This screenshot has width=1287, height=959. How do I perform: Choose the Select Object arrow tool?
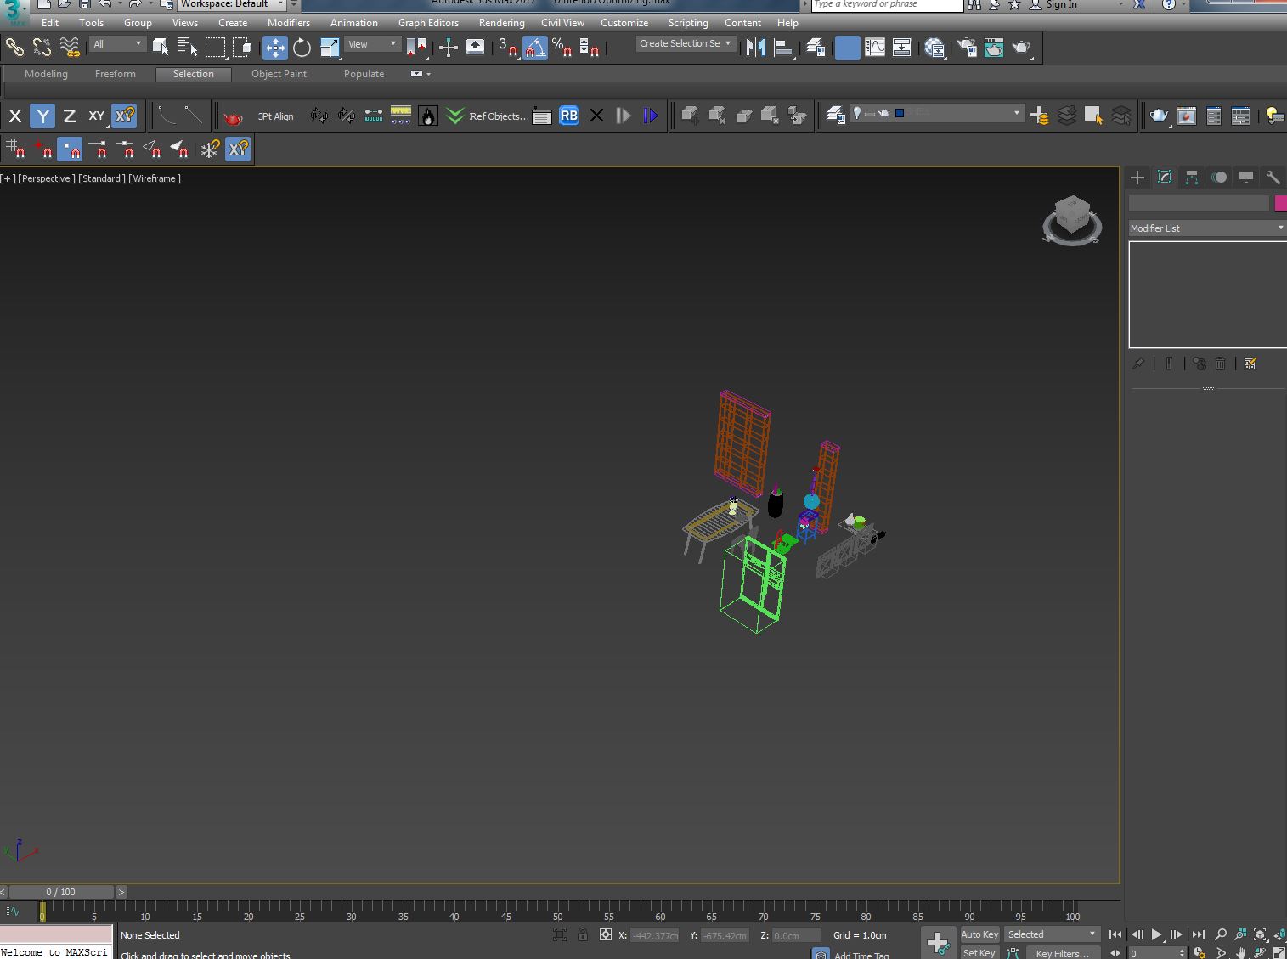(x=160, y=47)
